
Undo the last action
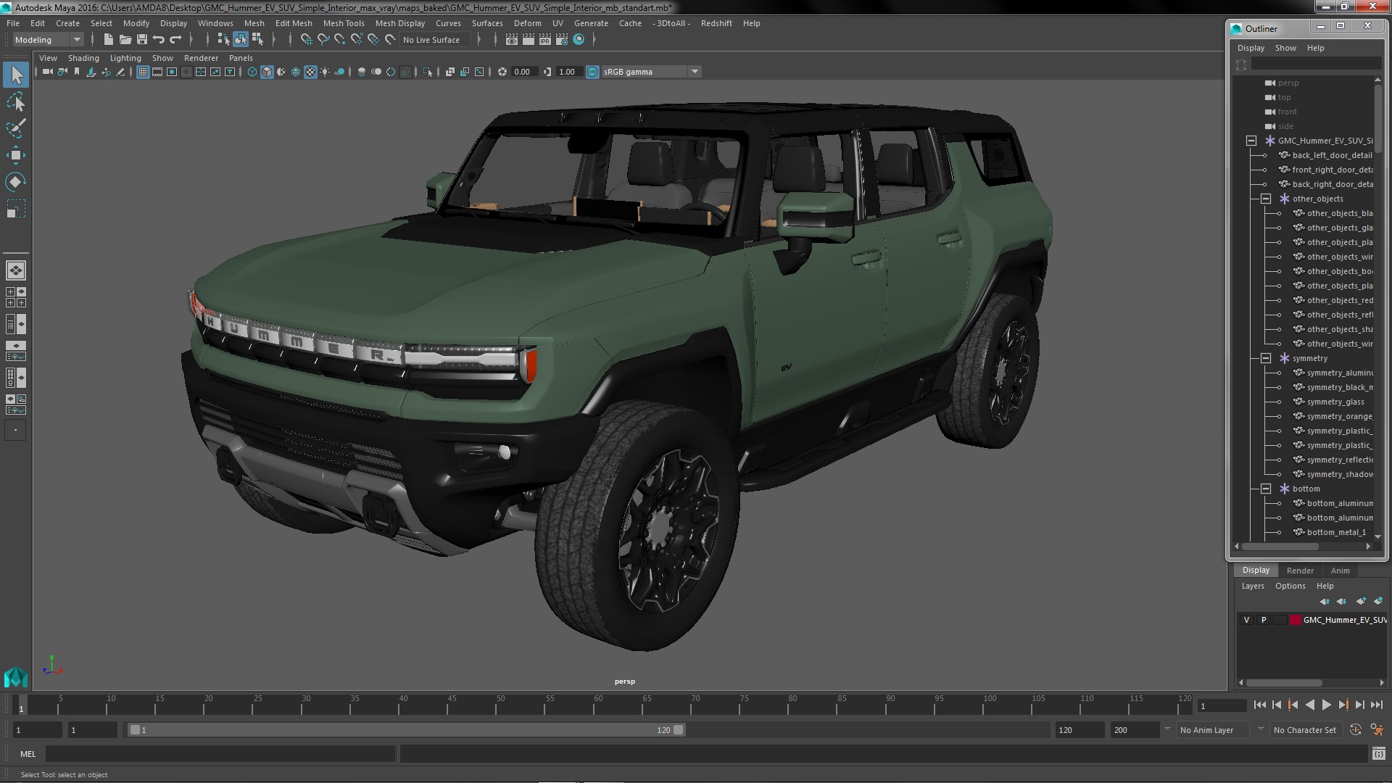click(x=159, y=40)
